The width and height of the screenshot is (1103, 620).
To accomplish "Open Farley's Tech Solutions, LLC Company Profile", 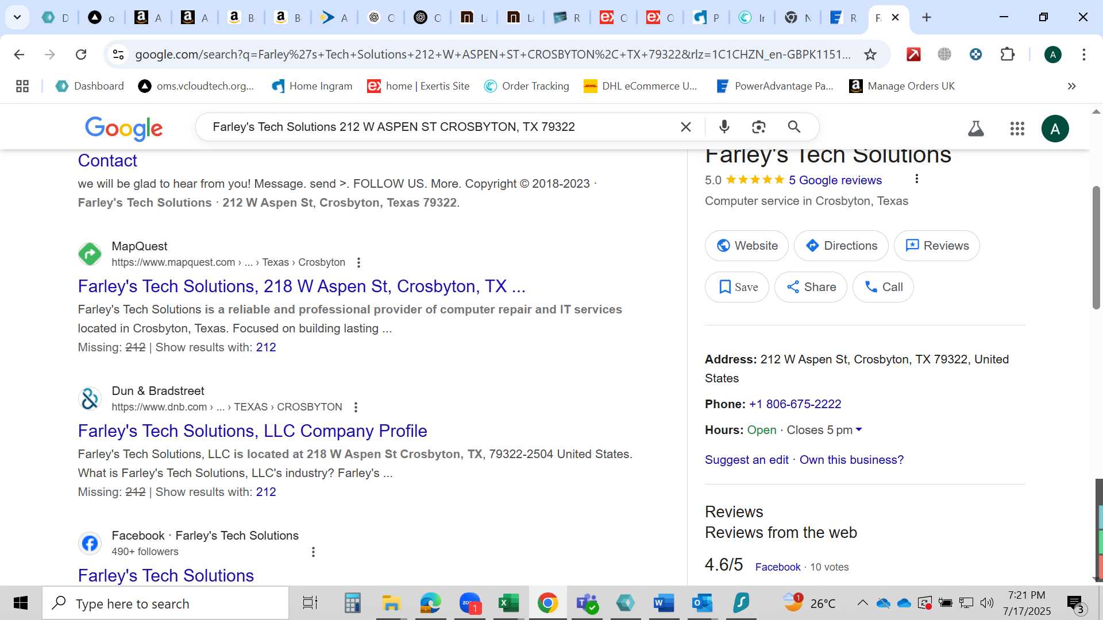I will point(252,431).
